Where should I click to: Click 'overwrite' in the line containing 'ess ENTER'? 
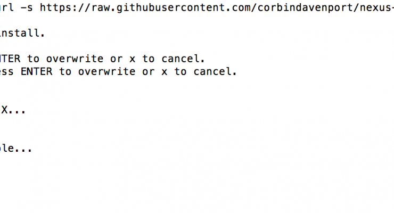tap(106, 71)
